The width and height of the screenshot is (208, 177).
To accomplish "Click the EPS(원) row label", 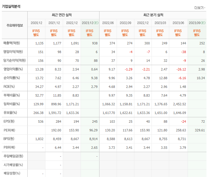I will 9,121.
